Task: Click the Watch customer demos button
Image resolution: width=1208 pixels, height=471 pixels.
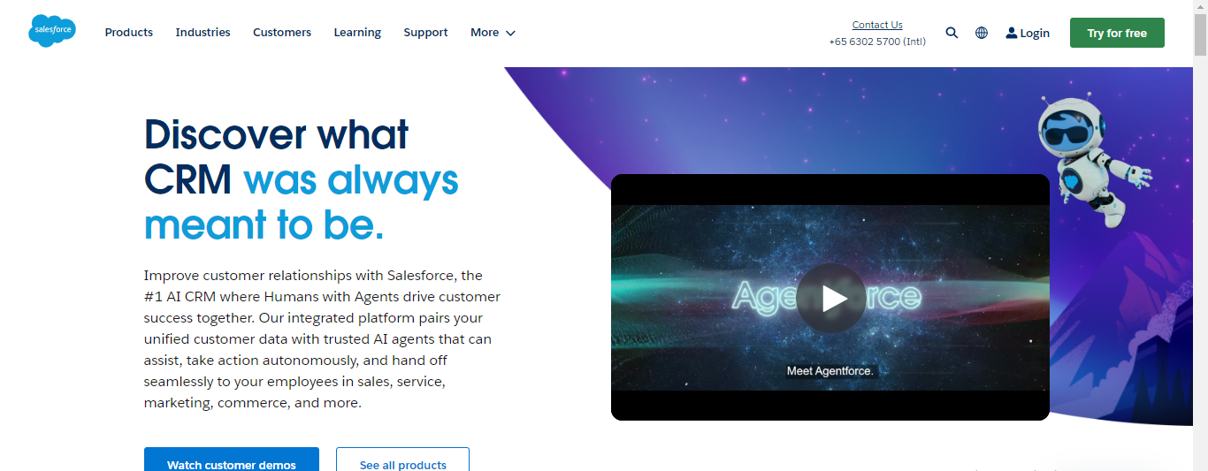Action: click(x=232, y=460)
